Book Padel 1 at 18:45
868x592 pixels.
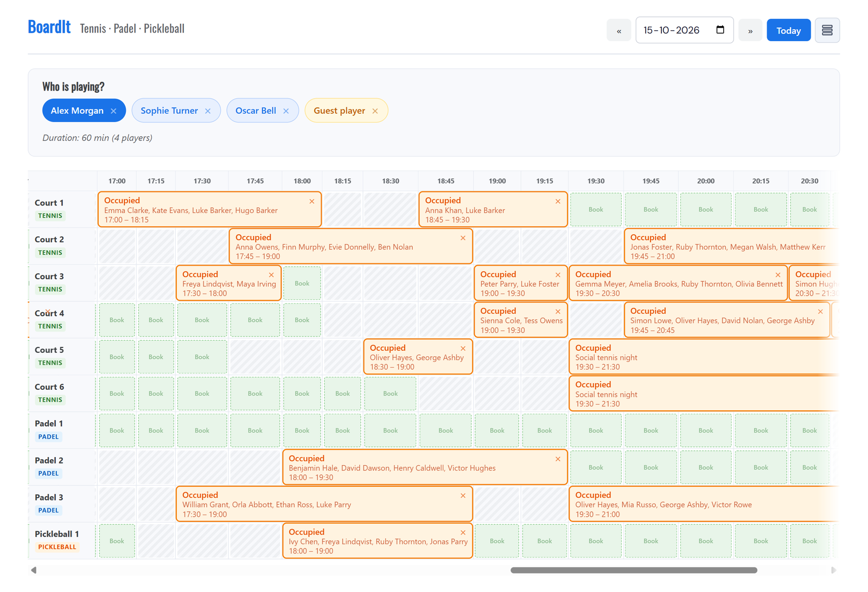pyautogui.click(x=445, y=430)
